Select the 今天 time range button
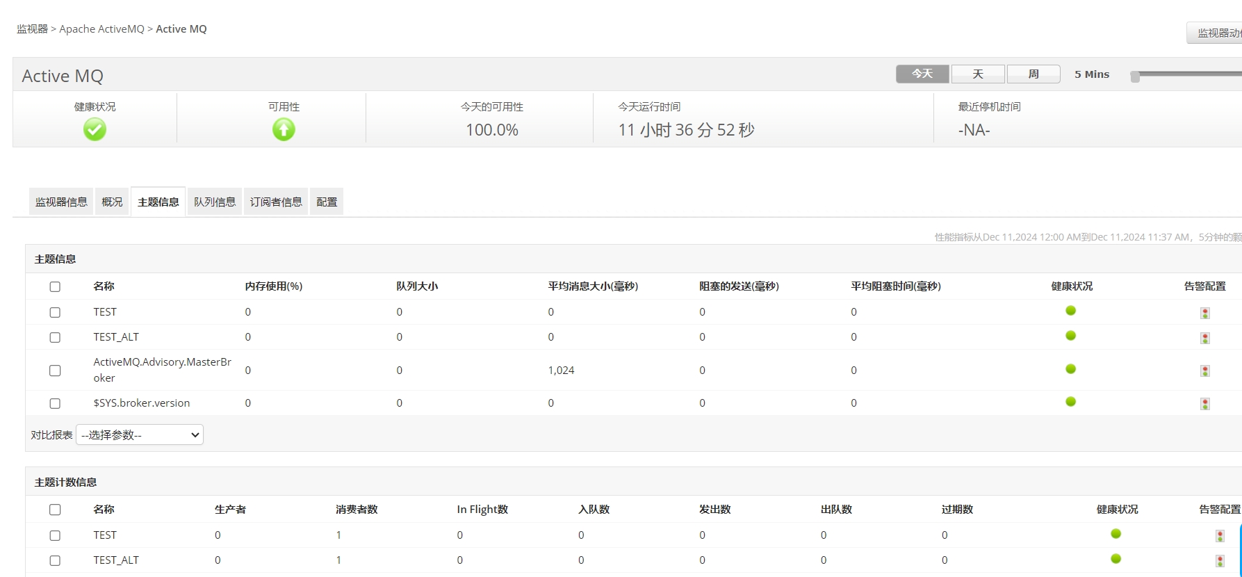The height and width of the screenshot is (577, 1242). pyautogui.click(x=922, y=74)
